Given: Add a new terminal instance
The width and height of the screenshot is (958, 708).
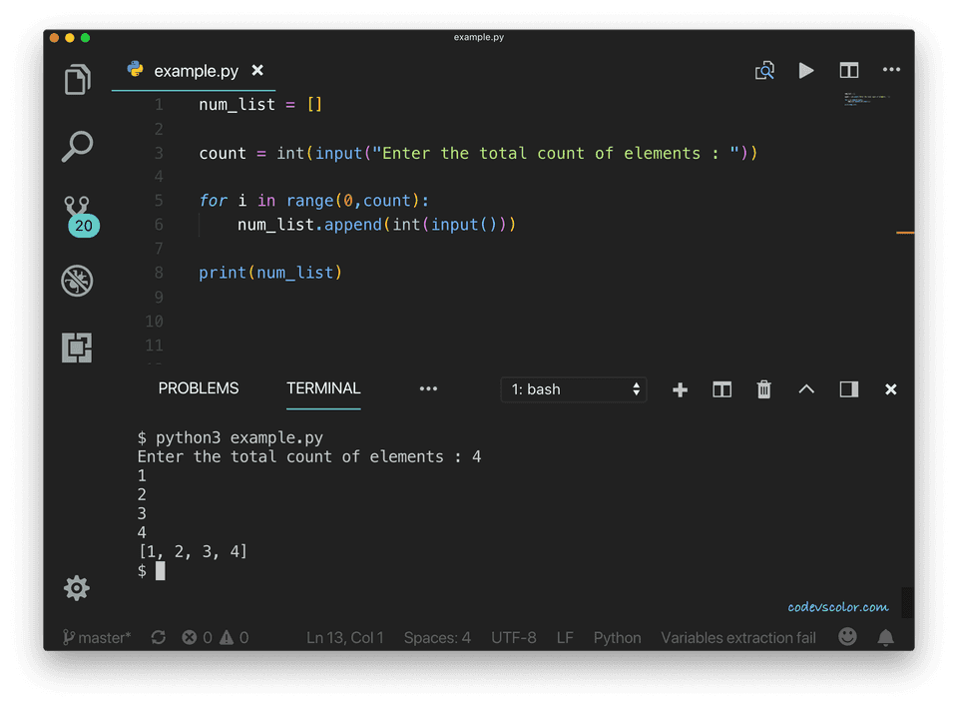Looking at the screenshot, I should click(680, 389).
